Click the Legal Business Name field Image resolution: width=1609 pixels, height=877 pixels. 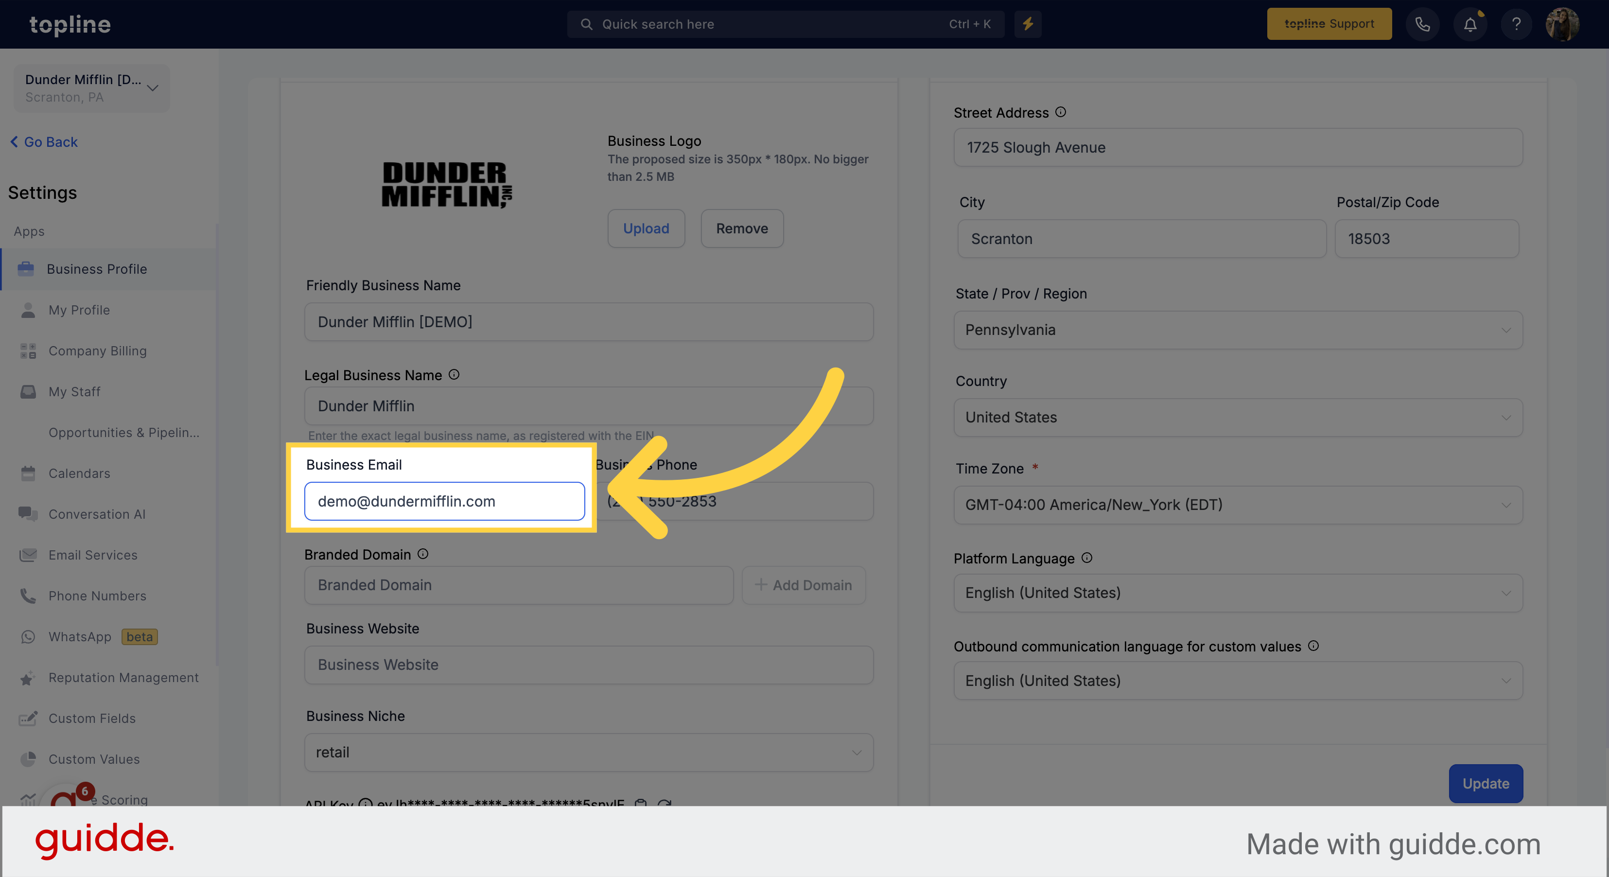[x=588, y=406]
